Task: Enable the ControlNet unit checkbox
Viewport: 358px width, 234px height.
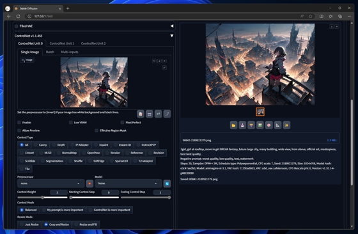Action: coord(19,123)
